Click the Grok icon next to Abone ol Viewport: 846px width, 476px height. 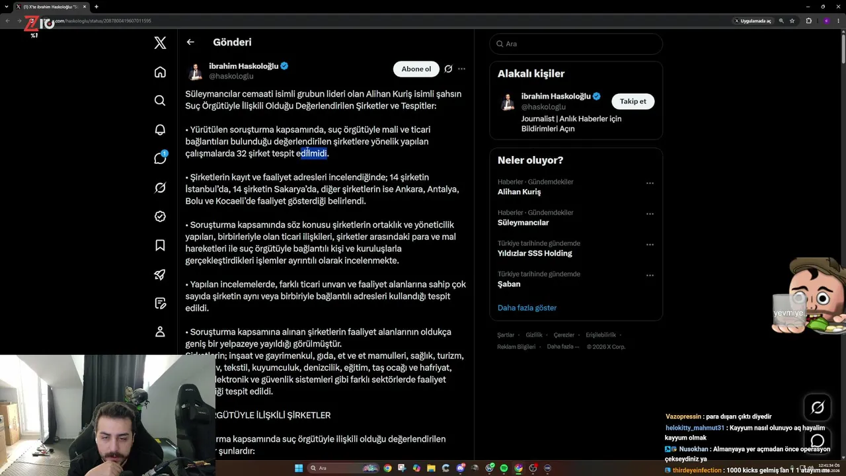click(x=448, y=69)
